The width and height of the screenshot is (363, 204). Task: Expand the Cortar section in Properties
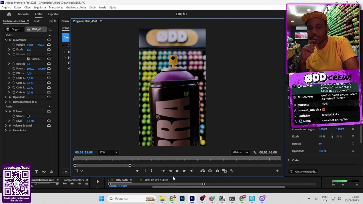(x=289, y=160)
